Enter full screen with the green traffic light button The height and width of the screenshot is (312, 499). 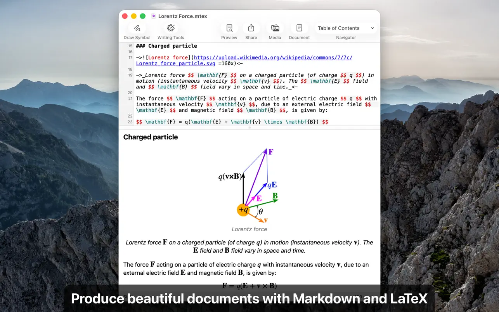(x=142, y=16)
